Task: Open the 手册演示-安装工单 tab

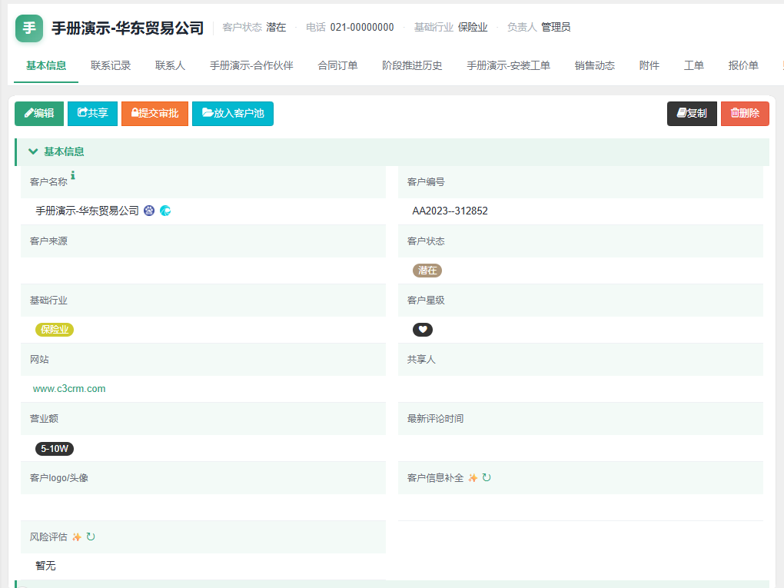Action: click(509, 65)
